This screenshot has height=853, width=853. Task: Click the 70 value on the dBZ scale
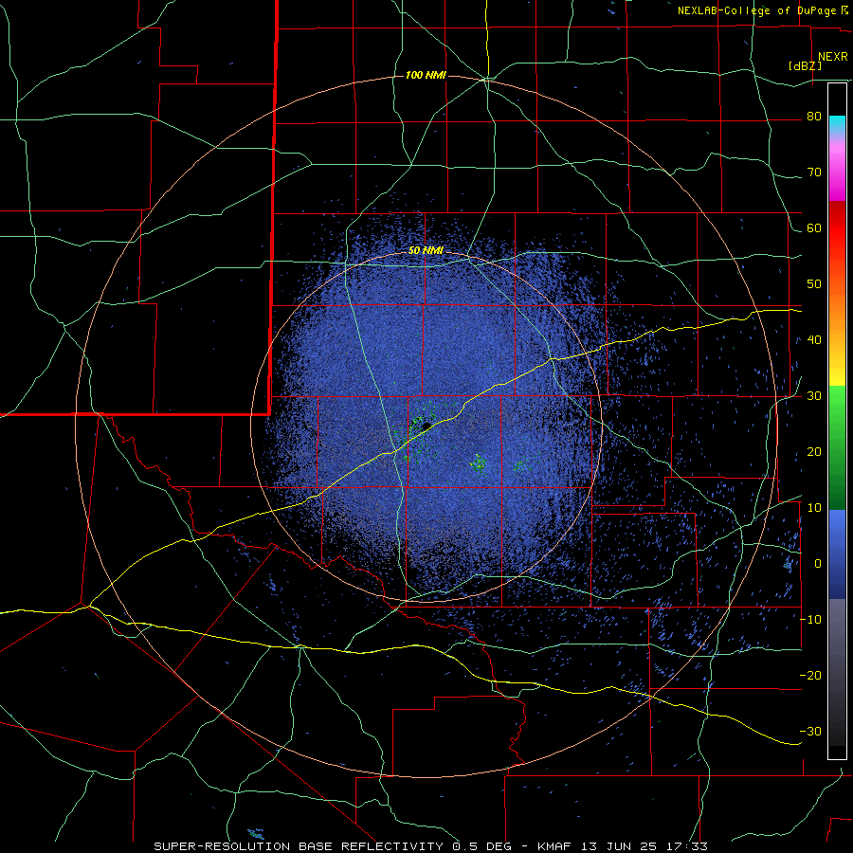814,172
